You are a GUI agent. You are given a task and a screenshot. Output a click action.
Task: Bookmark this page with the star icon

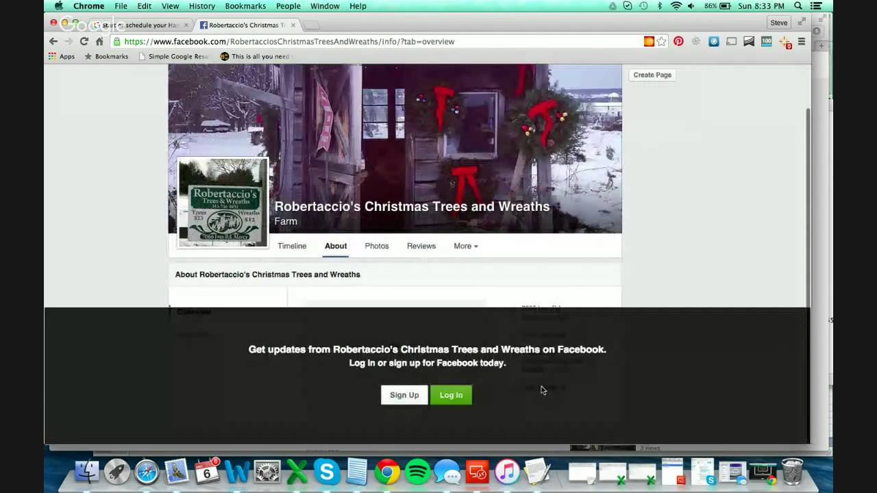(661, 41)
